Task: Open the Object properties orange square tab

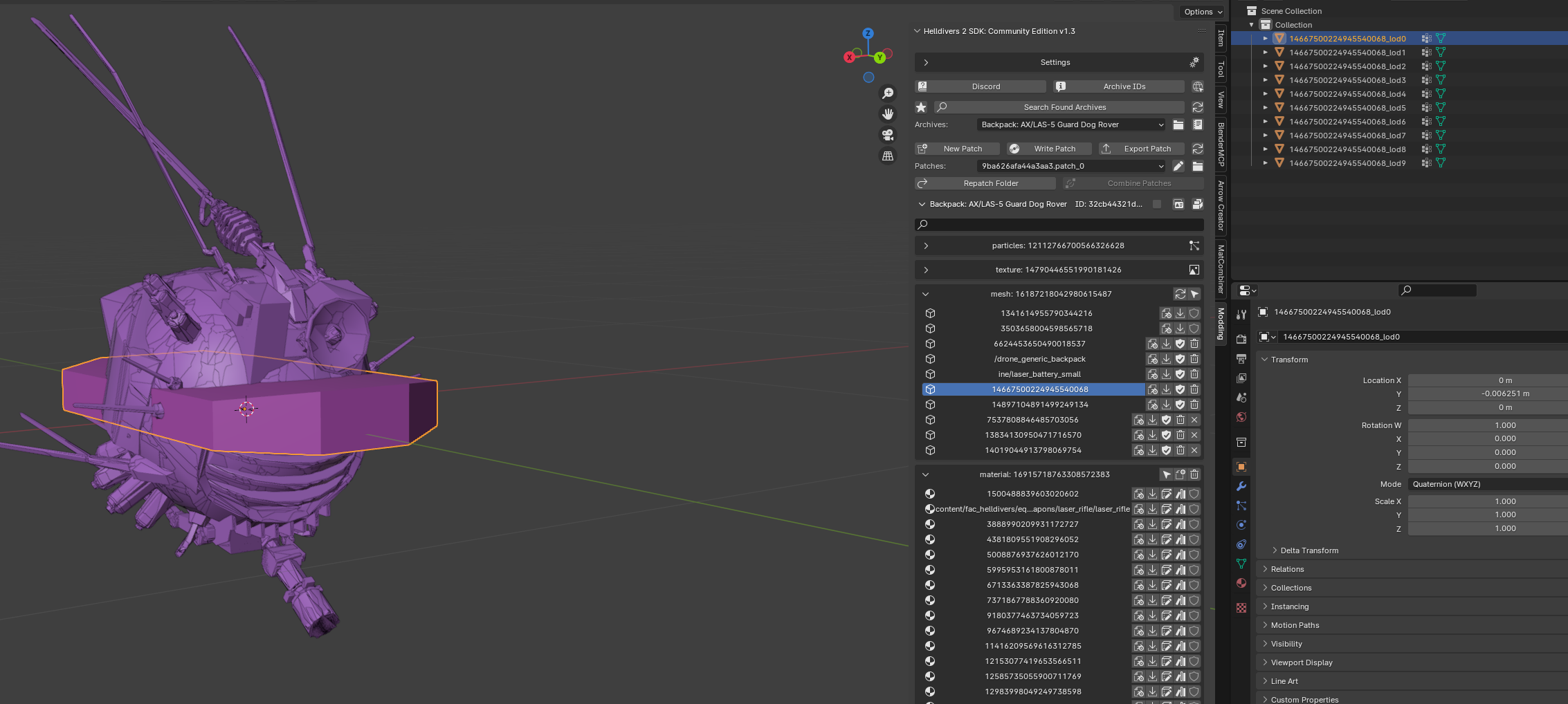Action: 1241,467
